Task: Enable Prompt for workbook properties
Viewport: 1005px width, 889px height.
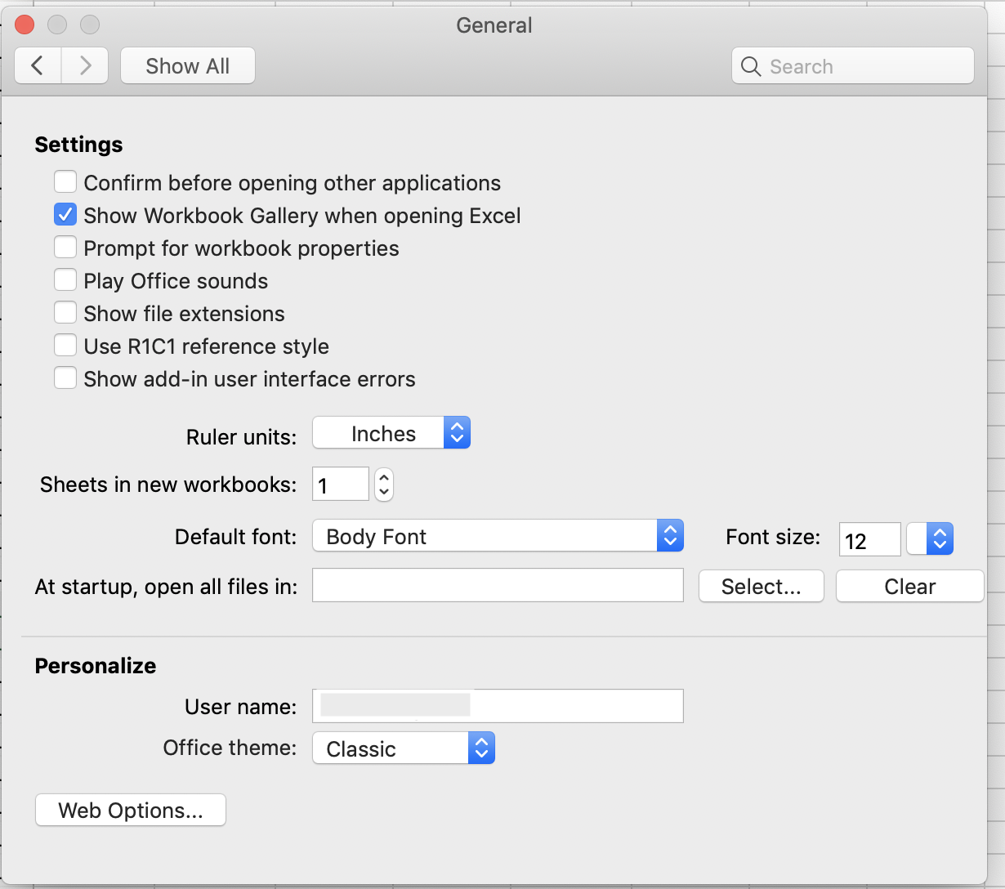Action: (65, 247)
